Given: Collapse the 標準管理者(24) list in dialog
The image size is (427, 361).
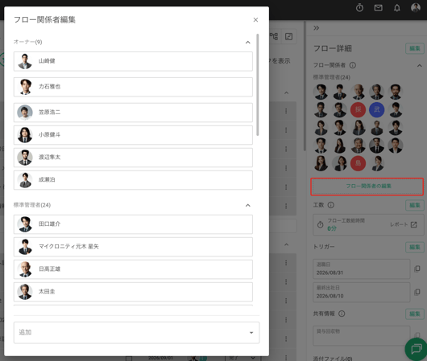Looking at the screenshot, I should pyautogui.click(x=248, y=205).
